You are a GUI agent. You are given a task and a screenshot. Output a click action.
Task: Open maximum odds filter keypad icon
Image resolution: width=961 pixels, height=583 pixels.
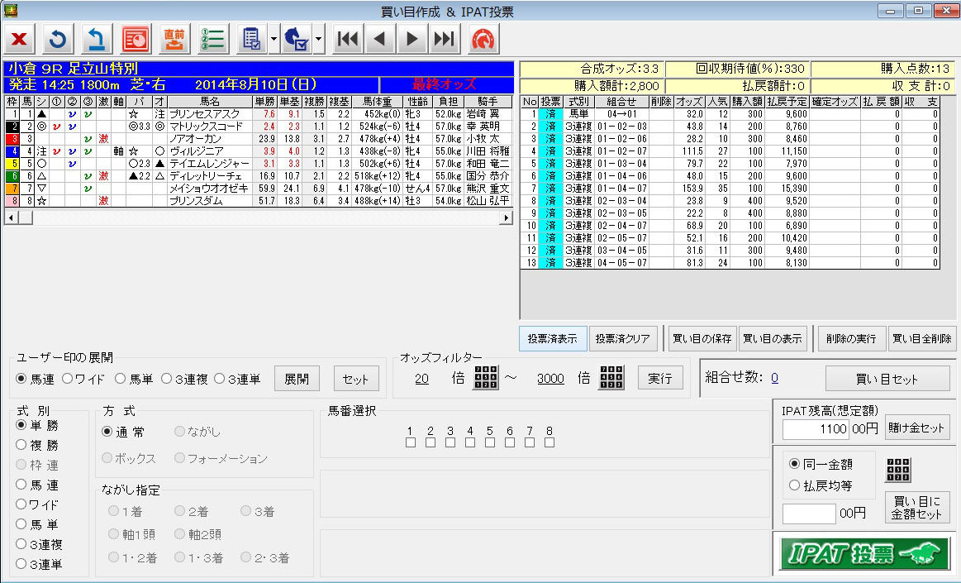[x=611, y=378]
